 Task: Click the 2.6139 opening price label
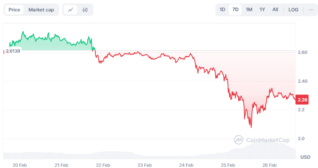click(x=13, y=51)
